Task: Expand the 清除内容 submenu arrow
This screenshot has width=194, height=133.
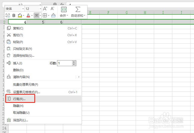Action: [x=79, y=77]
